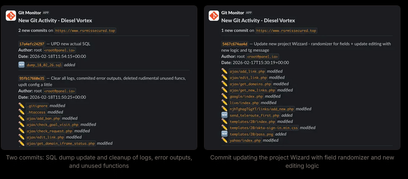Click the pencil icon next to .gitignore
This screenshot has height=179, width=408.
click(x=22, y=106)
